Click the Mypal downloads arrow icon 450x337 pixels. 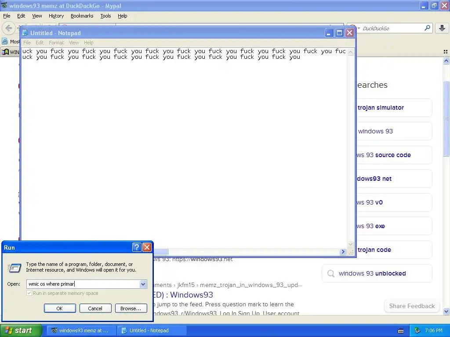tap(442, 28)
